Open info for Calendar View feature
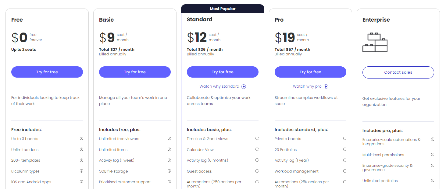 [257, 149]
